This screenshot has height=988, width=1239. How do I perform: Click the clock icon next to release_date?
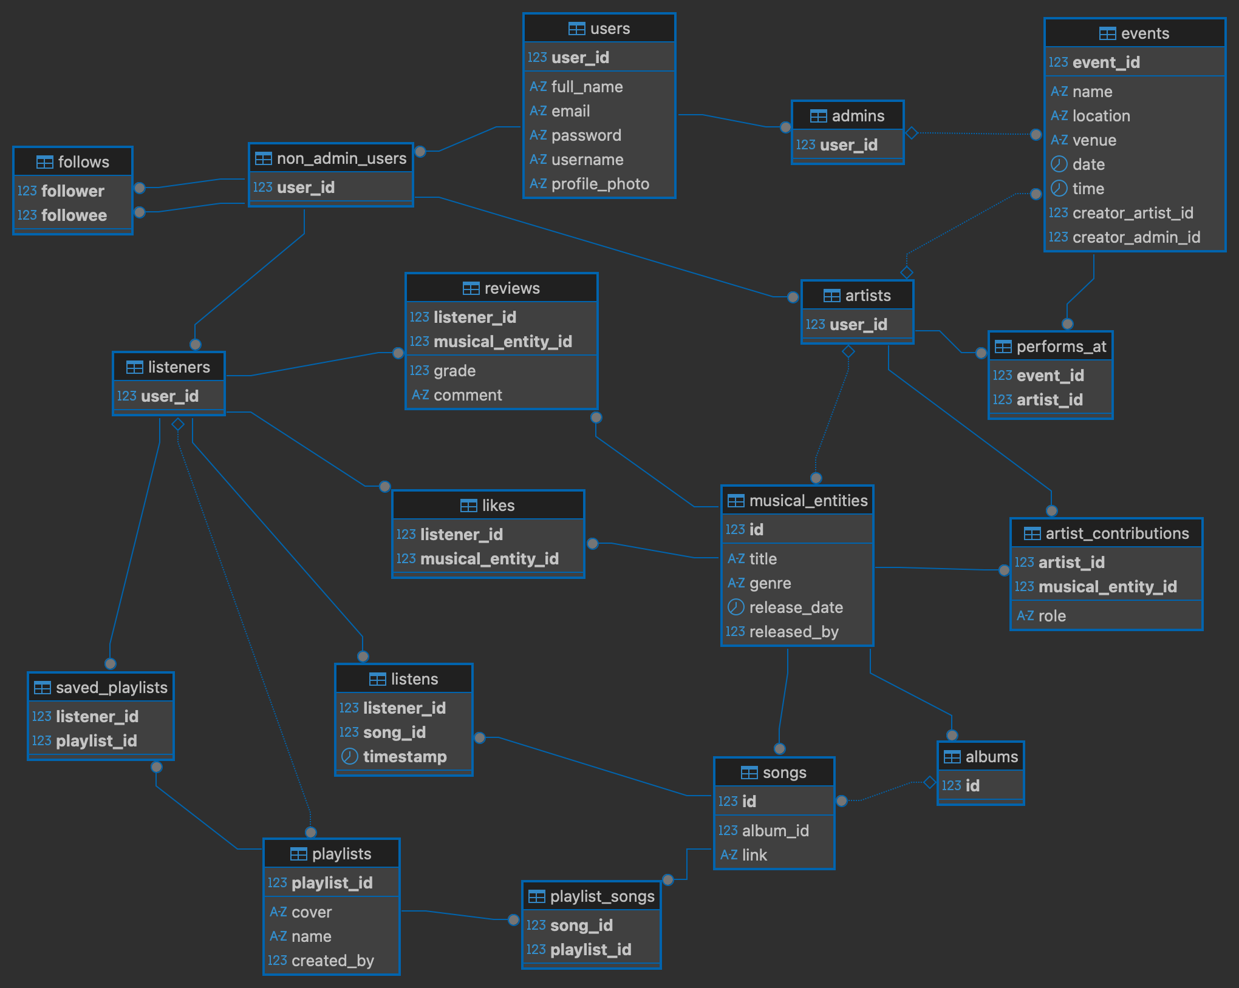[736, 607]
